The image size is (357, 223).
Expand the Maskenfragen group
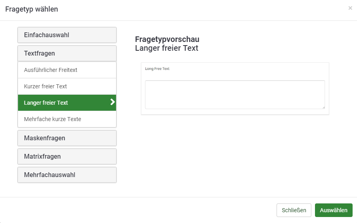[x=67, y=138]
